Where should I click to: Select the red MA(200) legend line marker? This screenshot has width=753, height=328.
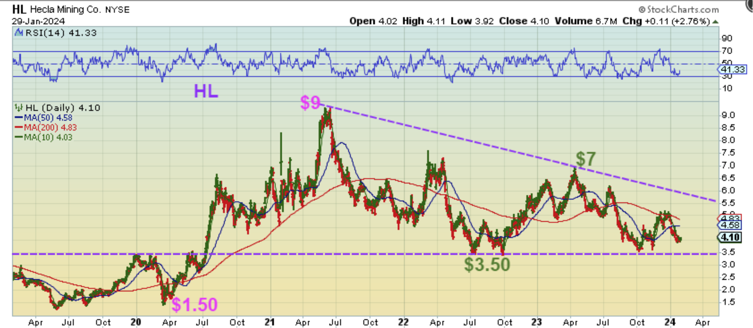click(19, 128)
